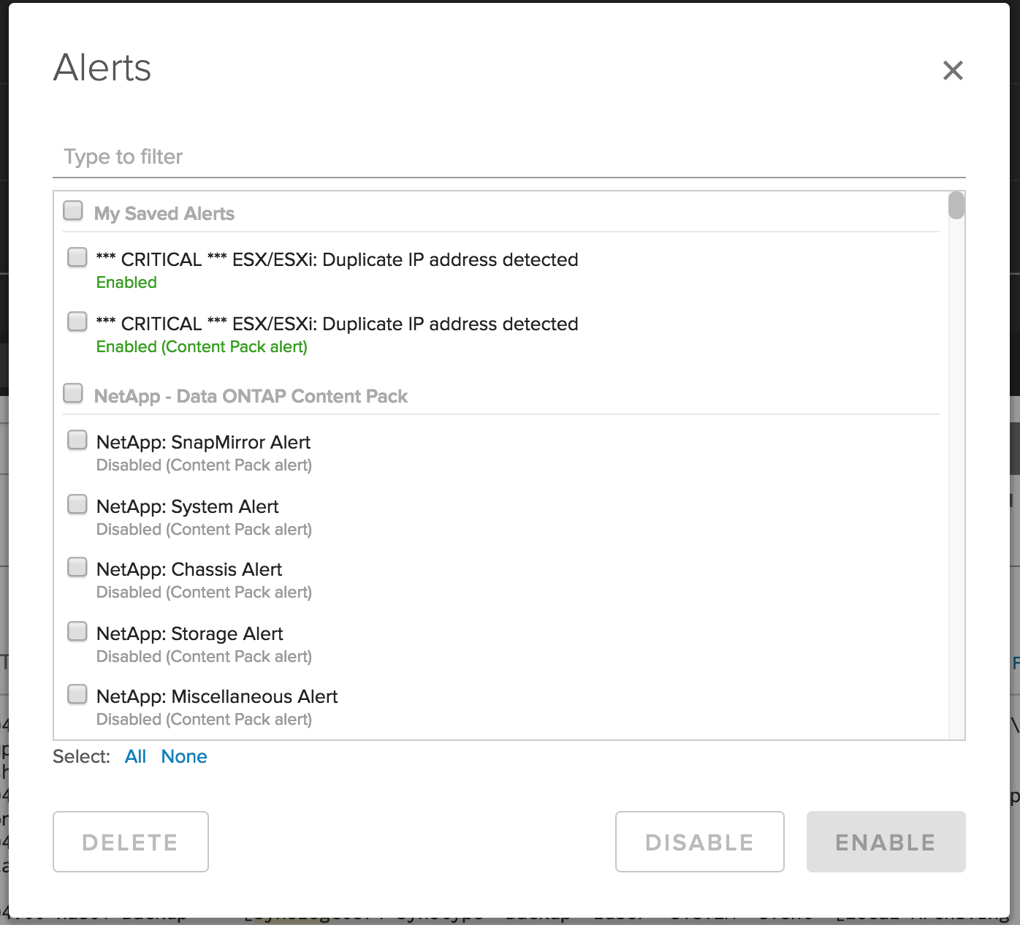Click the Select None link

point(184,757)
